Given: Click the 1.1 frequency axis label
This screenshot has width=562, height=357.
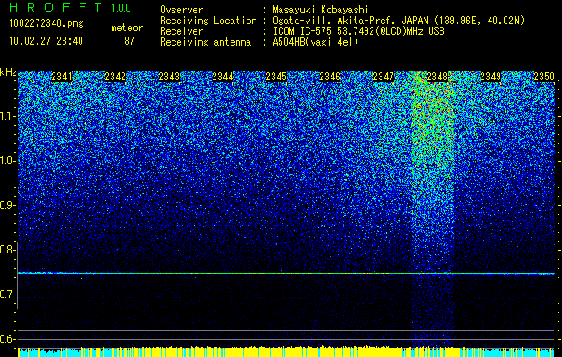Looking at the screenshot, I should click(x=7, y=116).
